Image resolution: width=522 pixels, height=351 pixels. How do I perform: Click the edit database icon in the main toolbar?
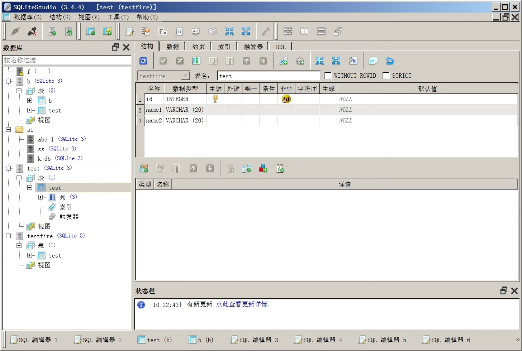69,32
